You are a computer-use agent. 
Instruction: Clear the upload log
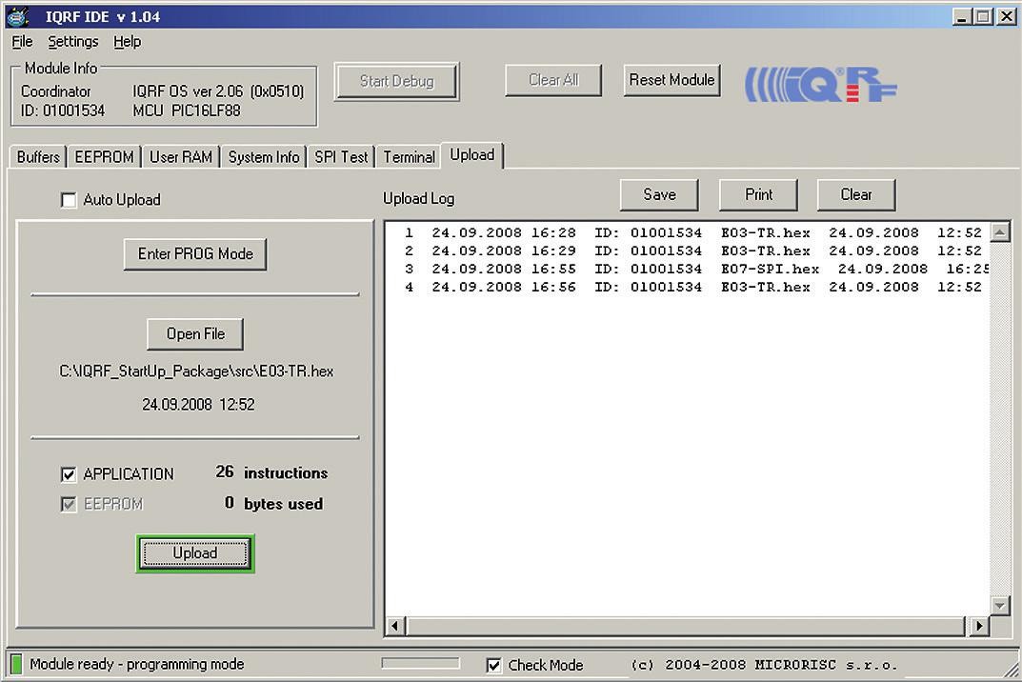[x=856, y=195]
